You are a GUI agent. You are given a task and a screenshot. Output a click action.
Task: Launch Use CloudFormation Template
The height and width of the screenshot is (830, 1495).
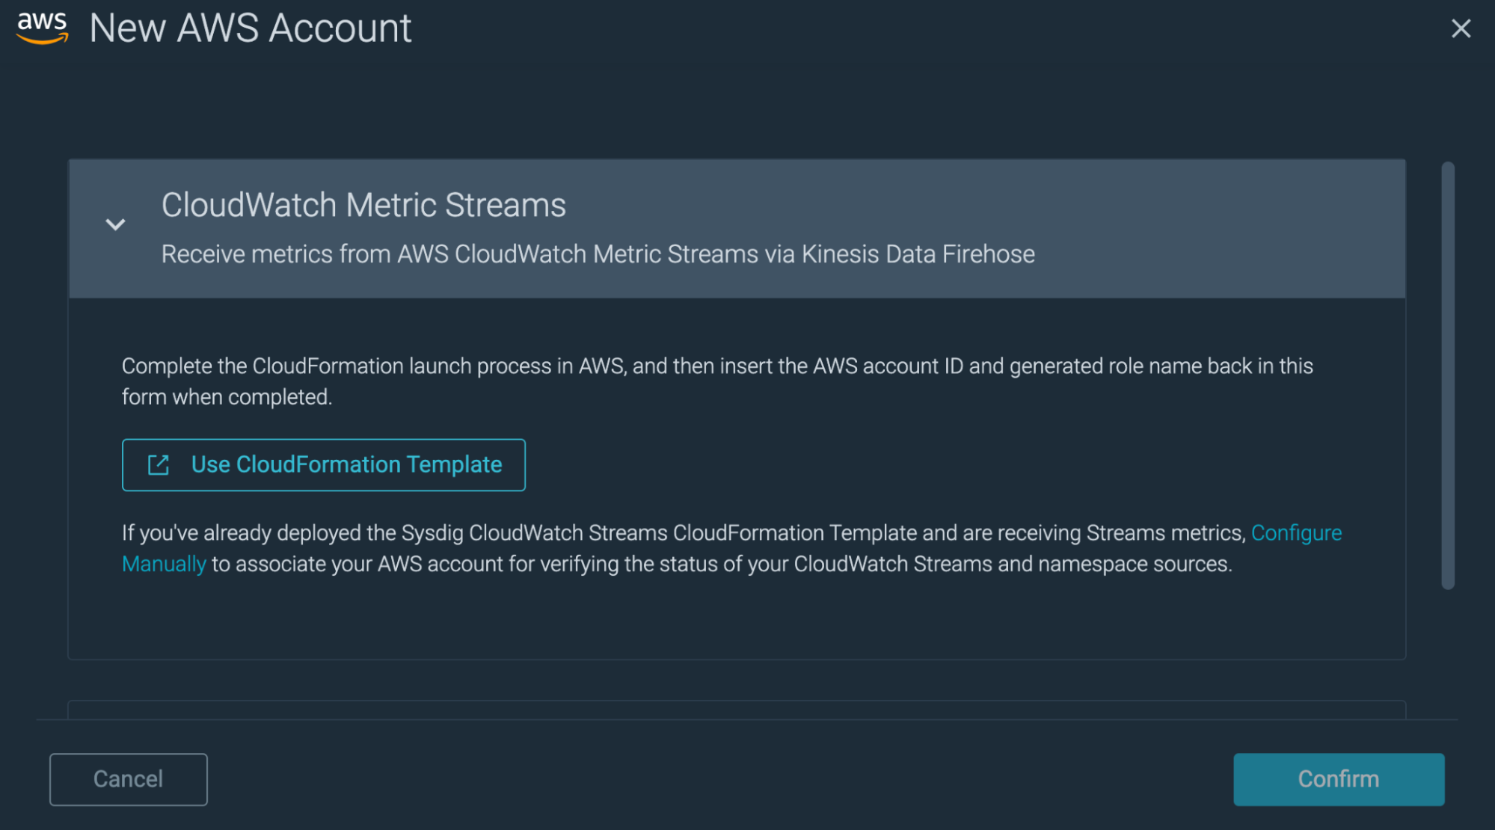[324, 464]
